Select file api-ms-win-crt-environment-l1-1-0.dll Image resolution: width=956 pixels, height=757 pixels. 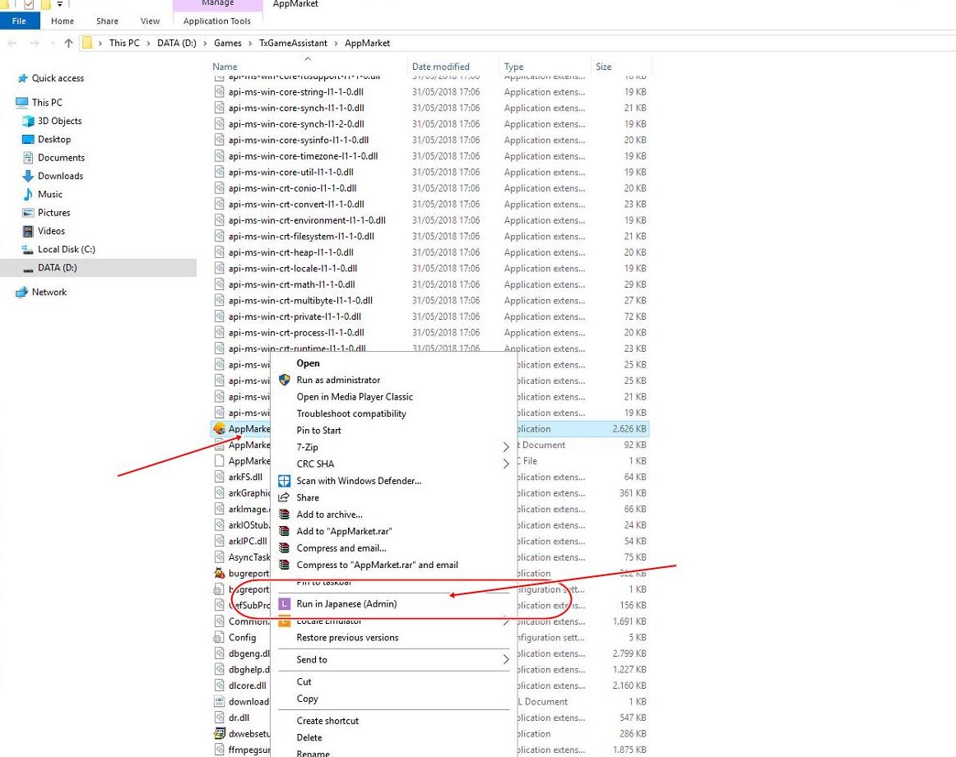click(429, 220)
